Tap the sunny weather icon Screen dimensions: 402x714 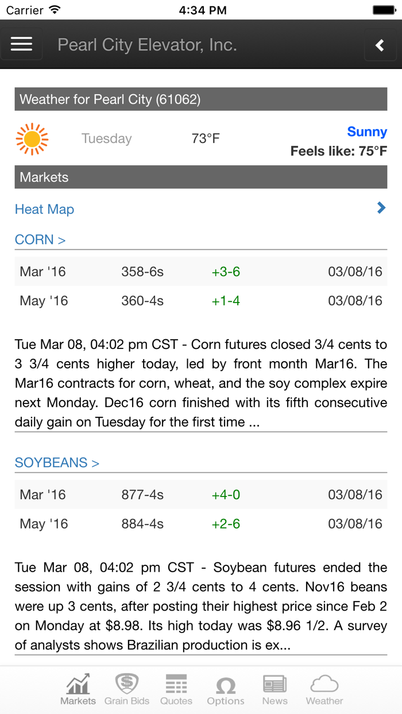point(32,139)
